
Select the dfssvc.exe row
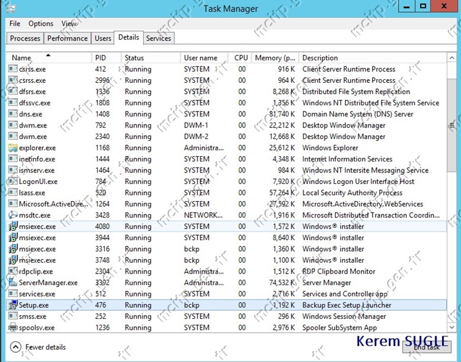click(x=226, y=103)
